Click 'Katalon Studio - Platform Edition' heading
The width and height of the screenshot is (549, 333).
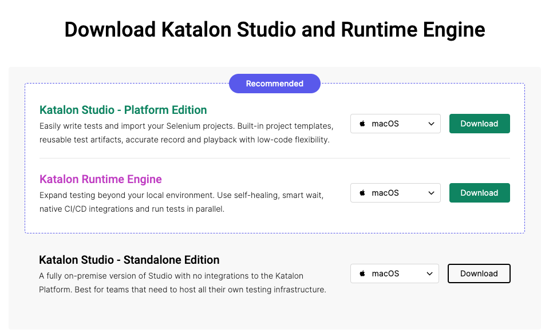coord(123,110)
